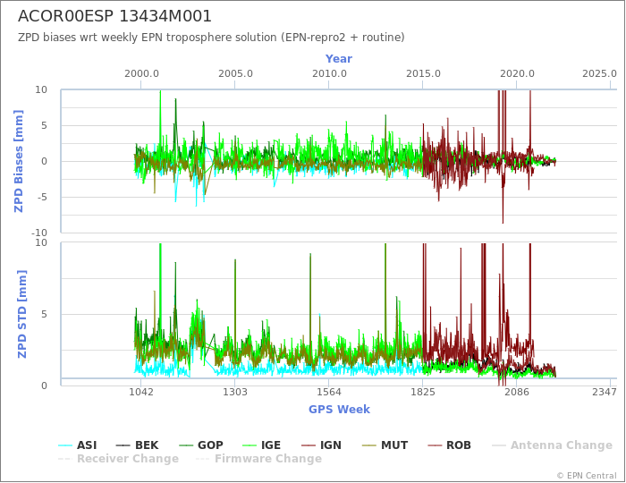Click the EPN Central credit link
The width and height of the screenshot is (626, 483).
[x=587, y=476]
